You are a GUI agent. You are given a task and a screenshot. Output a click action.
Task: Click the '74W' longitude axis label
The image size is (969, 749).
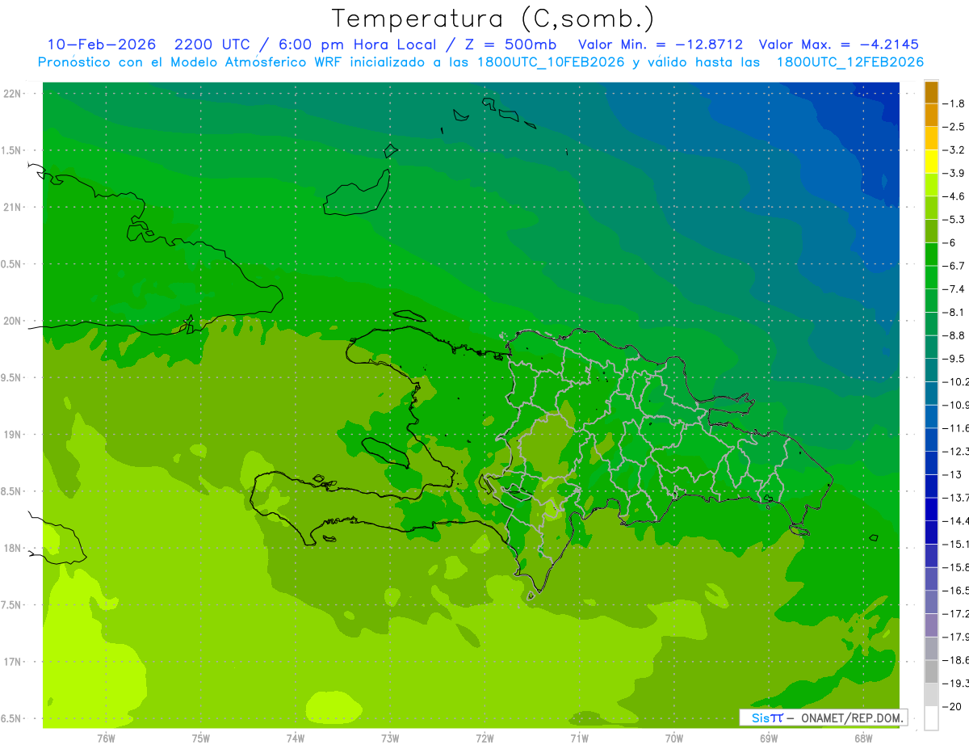296,738
